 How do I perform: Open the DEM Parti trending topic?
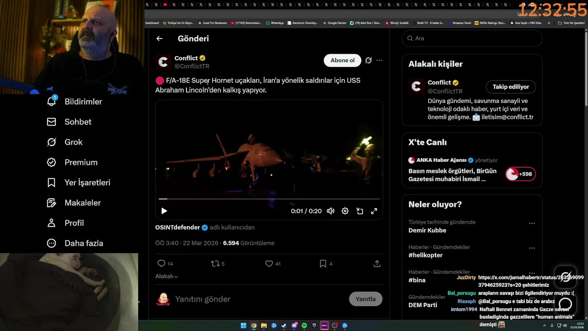coord(423,305)
